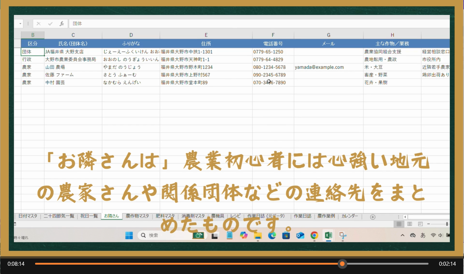This screenshot has width=464, height=274.
Task: Click the yamada@example.com email cell
Action: click(319, 67)
